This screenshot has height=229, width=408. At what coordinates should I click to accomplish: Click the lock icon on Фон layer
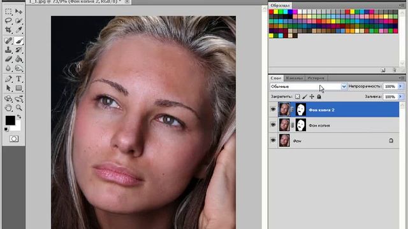[x=391, y=141]
